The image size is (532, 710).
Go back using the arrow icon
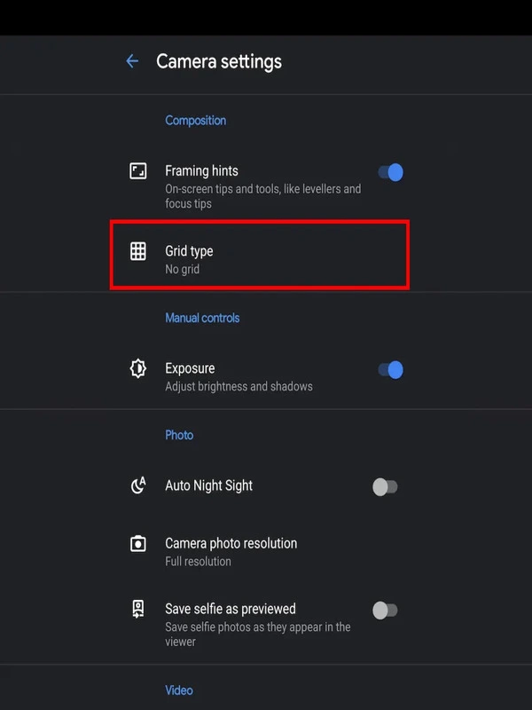click(x=132, y=61)
